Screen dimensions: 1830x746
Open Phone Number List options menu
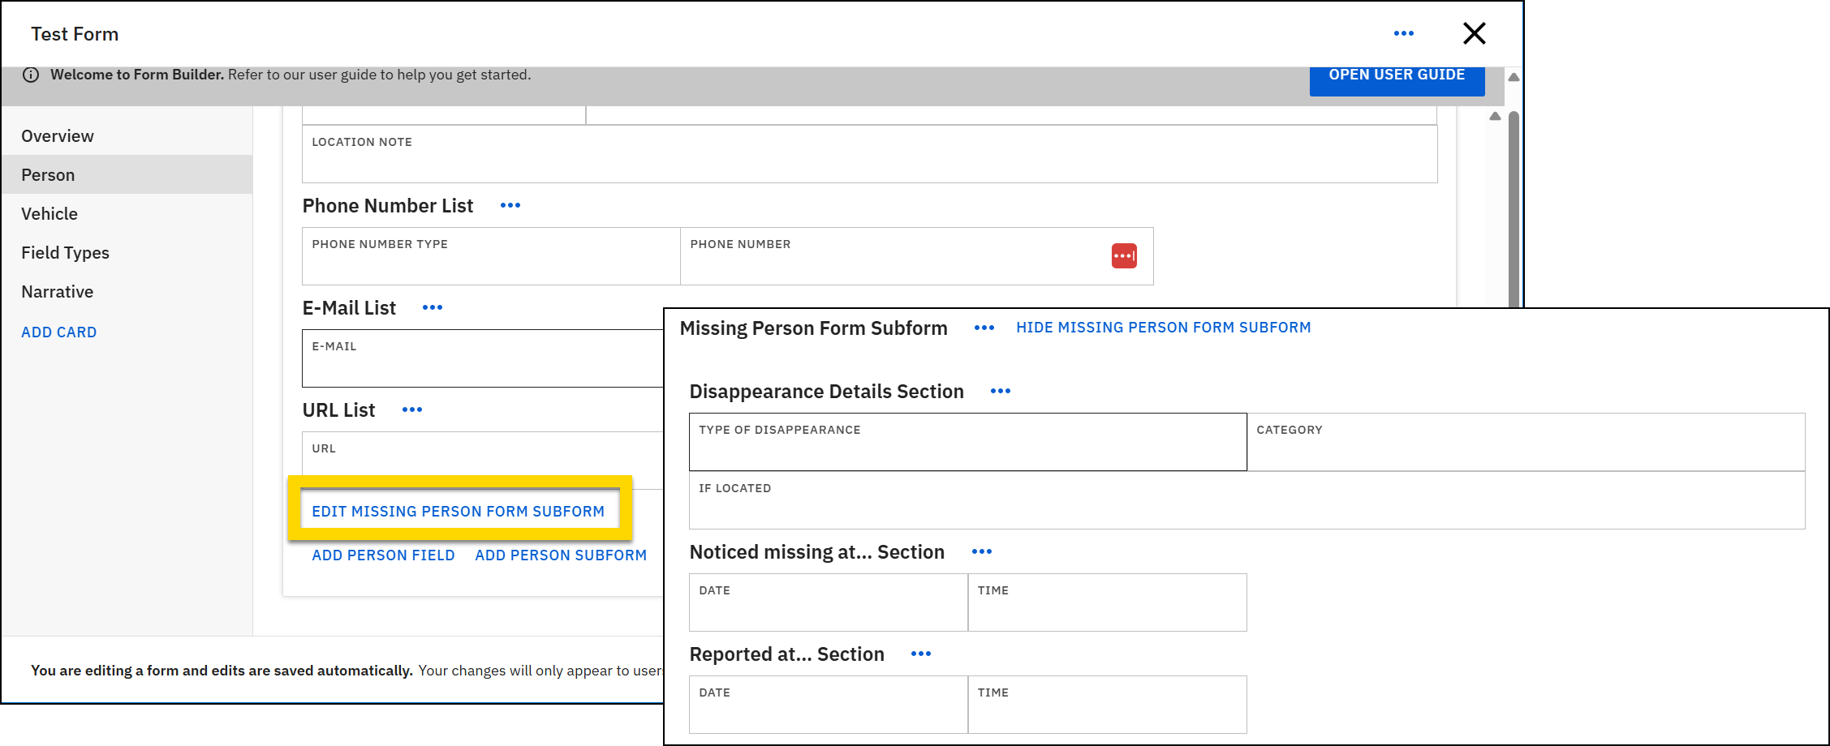click(510, 206)
